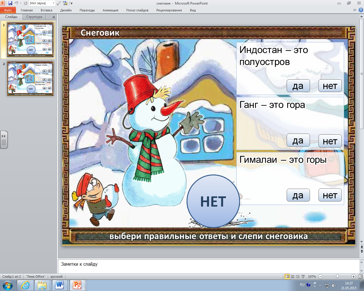Go to previous slide with double-arrow up
The image size is (364, 291).
(x=362, y=247)
